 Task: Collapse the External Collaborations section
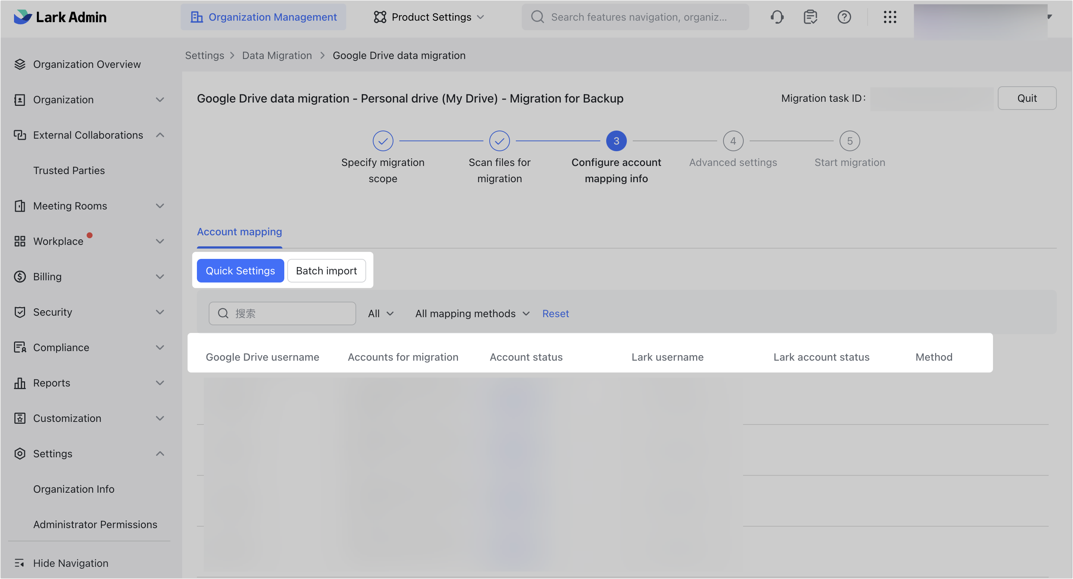tap(160, 135)
